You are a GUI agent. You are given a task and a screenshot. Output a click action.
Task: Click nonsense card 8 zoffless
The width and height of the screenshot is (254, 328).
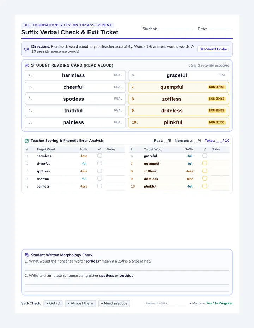click(179, 99)
